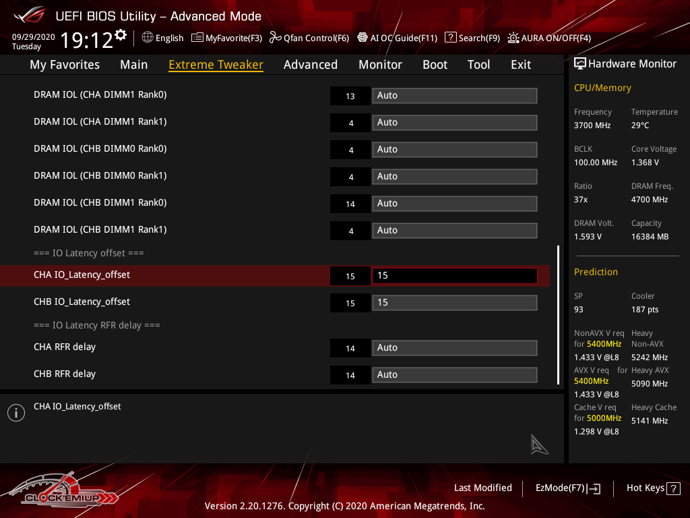
Task: Open the Monitor tab
Action: tap(380, 65)
